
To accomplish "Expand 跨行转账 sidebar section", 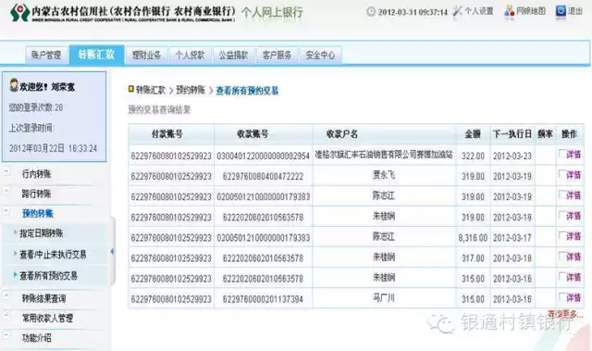I will [6, 192].
